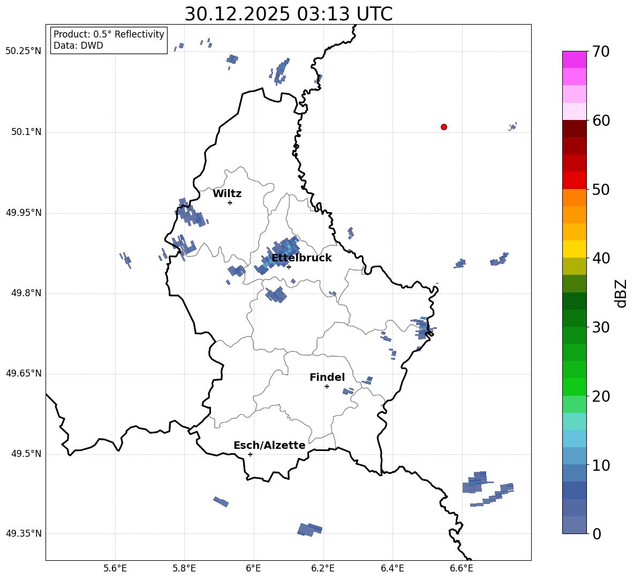Image resolution: width=634 pixels, height=579 pixels.
Task: Click the 49.35°N latitude label
Action: tap(24, 533)
